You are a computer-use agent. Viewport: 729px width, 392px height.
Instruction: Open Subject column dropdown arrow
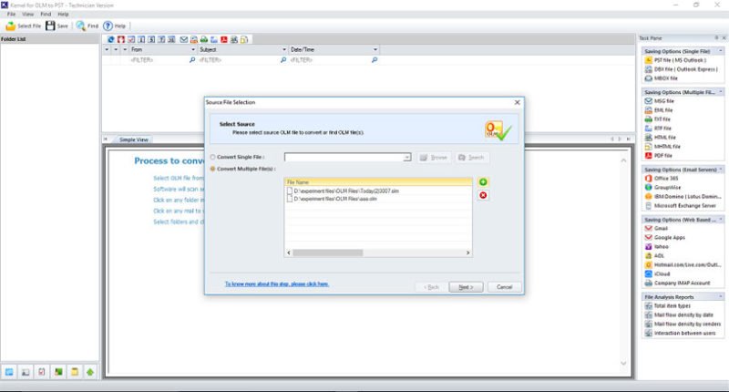pyautogui.click(x=284, y=49)
